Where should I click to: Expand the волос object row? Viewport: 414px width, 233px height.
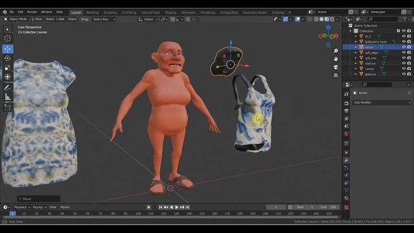pos(356,47)
